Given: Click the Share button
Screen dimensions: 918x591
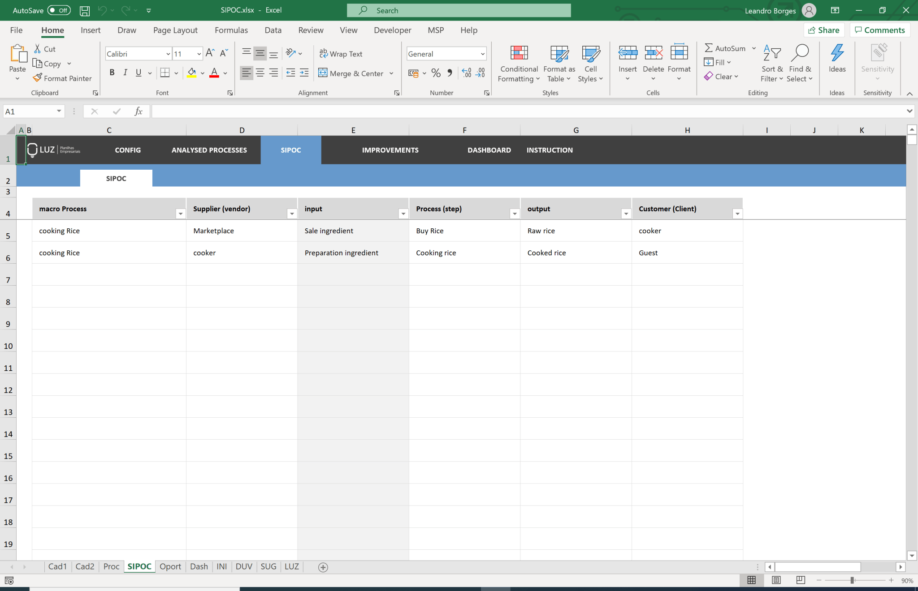Looking at the screenshot, I should (824, 30).
